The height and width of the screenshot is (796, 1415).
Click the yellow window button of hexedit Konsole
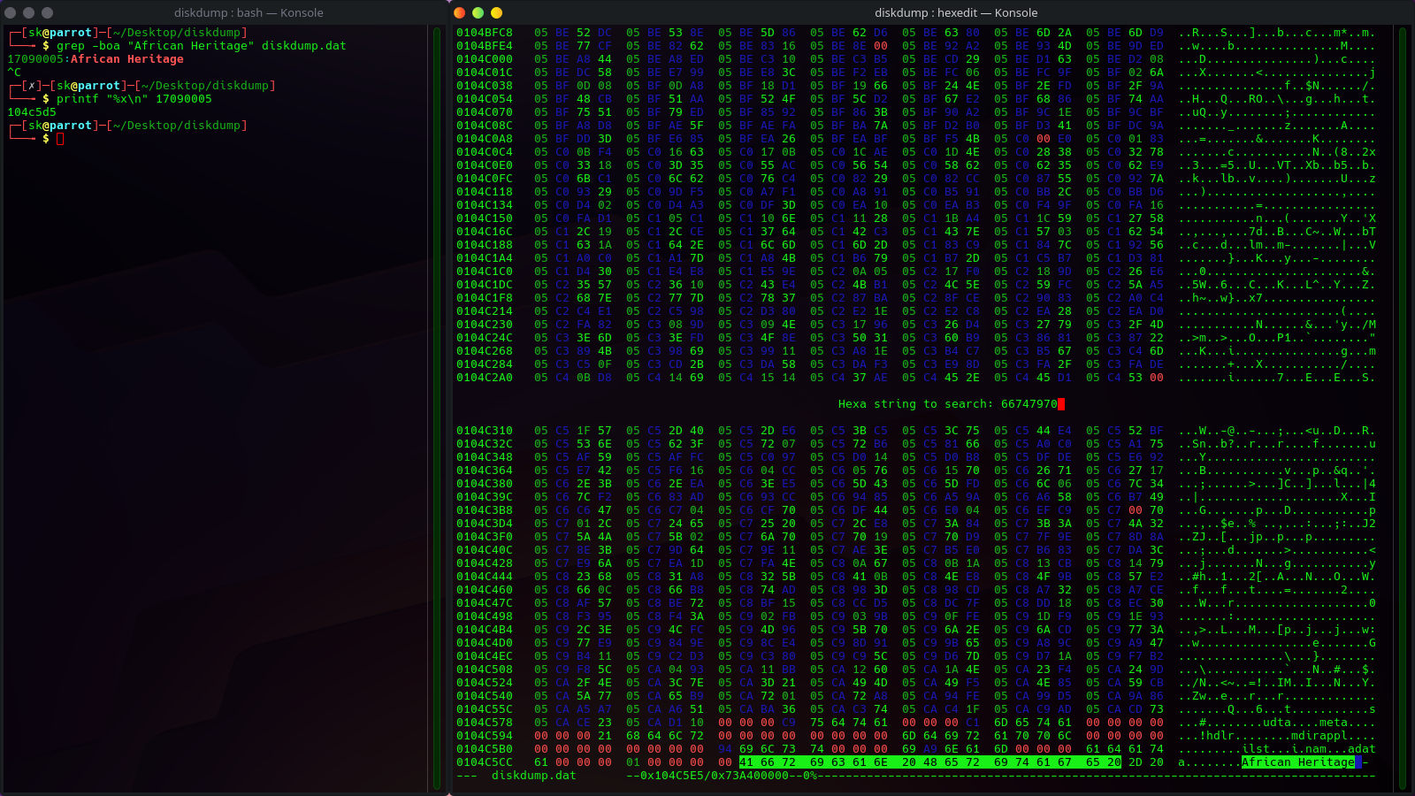coord(496,12)
